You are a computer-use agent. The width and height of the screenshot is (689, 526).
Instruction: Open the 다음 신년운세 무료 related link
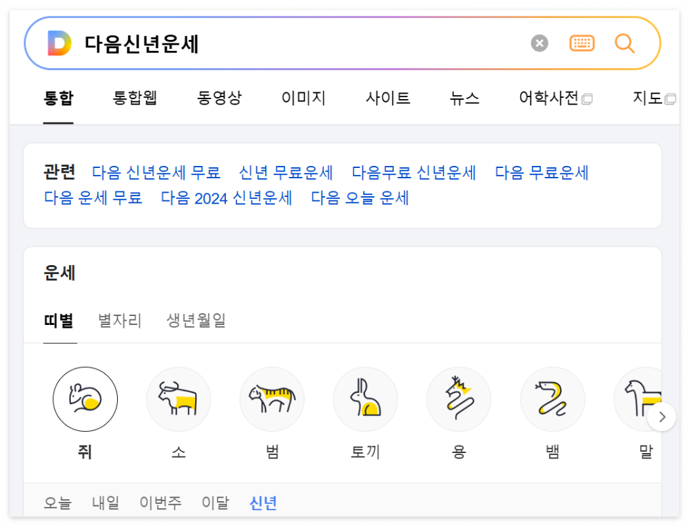click(x=156, y=172)
